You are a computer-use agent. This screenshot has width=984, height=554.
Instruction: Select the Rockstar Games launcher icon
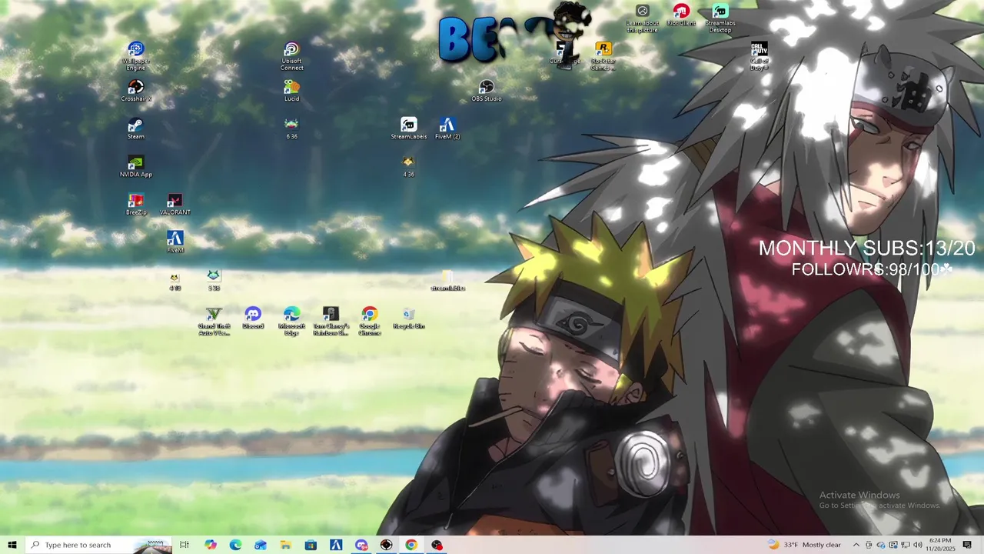point(603,56)
